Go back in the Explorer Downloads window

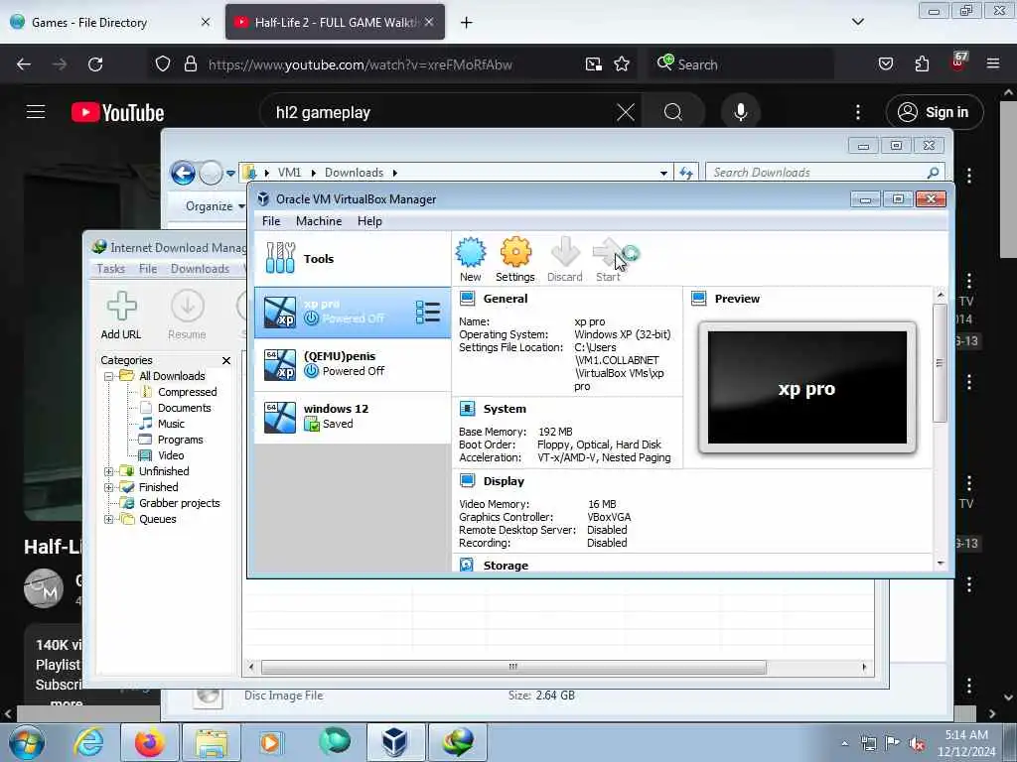pyautogui.click(x=183, y=173)
